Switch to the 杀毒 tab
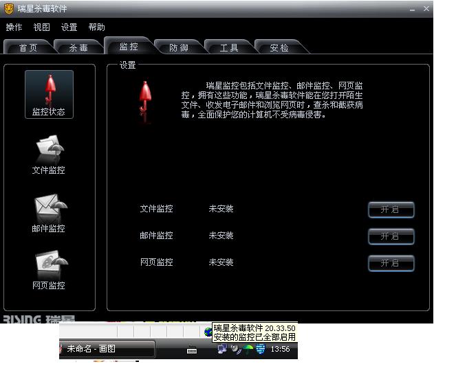This screenshot has width=456, height=375. [x=78, y=47]
